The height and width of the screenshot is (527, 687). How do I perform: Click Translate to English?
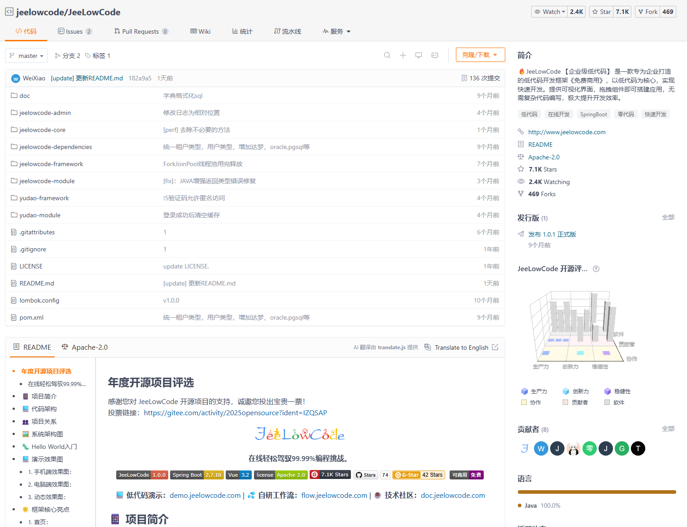tap(461, 347)
